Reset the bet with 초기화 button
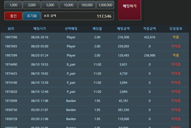191x128 pixels. click(x=32, y=16)
